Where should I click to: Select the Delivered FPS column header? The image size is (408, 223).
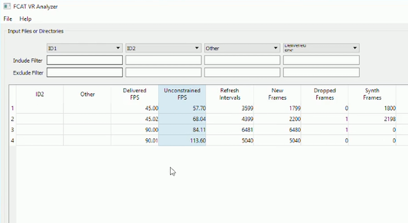click(135, 94)
